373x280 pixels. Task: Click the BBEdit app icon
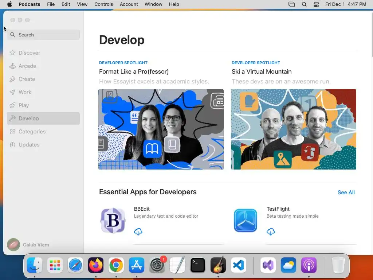coord(113,221)
